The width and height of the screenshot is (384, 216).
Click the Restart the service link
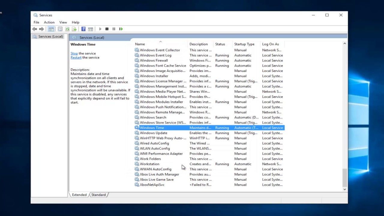[x=76, y=58]
